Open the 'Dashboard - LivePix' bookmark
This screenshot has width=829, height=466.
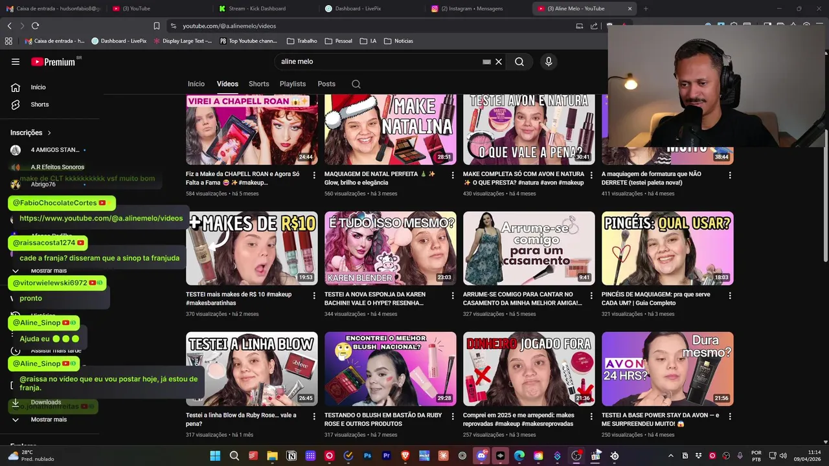point(119,41)
